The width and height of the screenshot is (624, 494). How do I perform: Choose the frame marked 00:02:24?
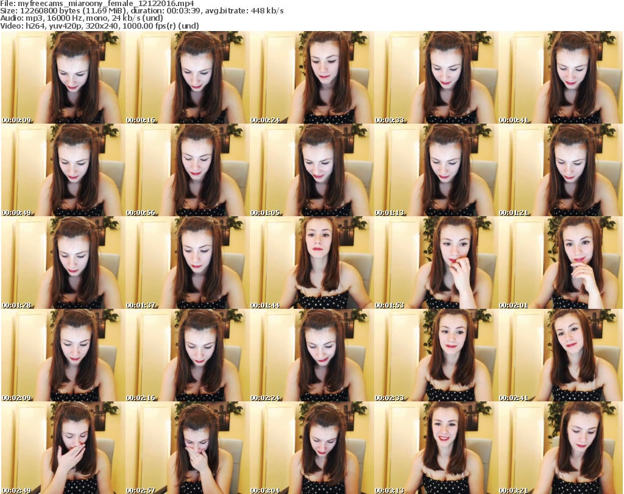coord(311,355)
